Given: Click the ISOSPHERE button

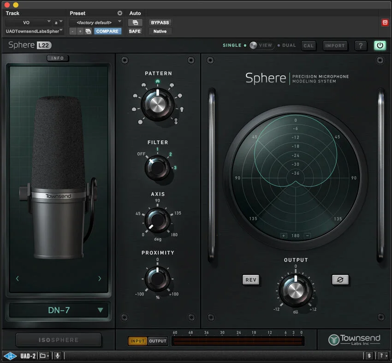Looking at the screenshot, I should click(59, 340).
